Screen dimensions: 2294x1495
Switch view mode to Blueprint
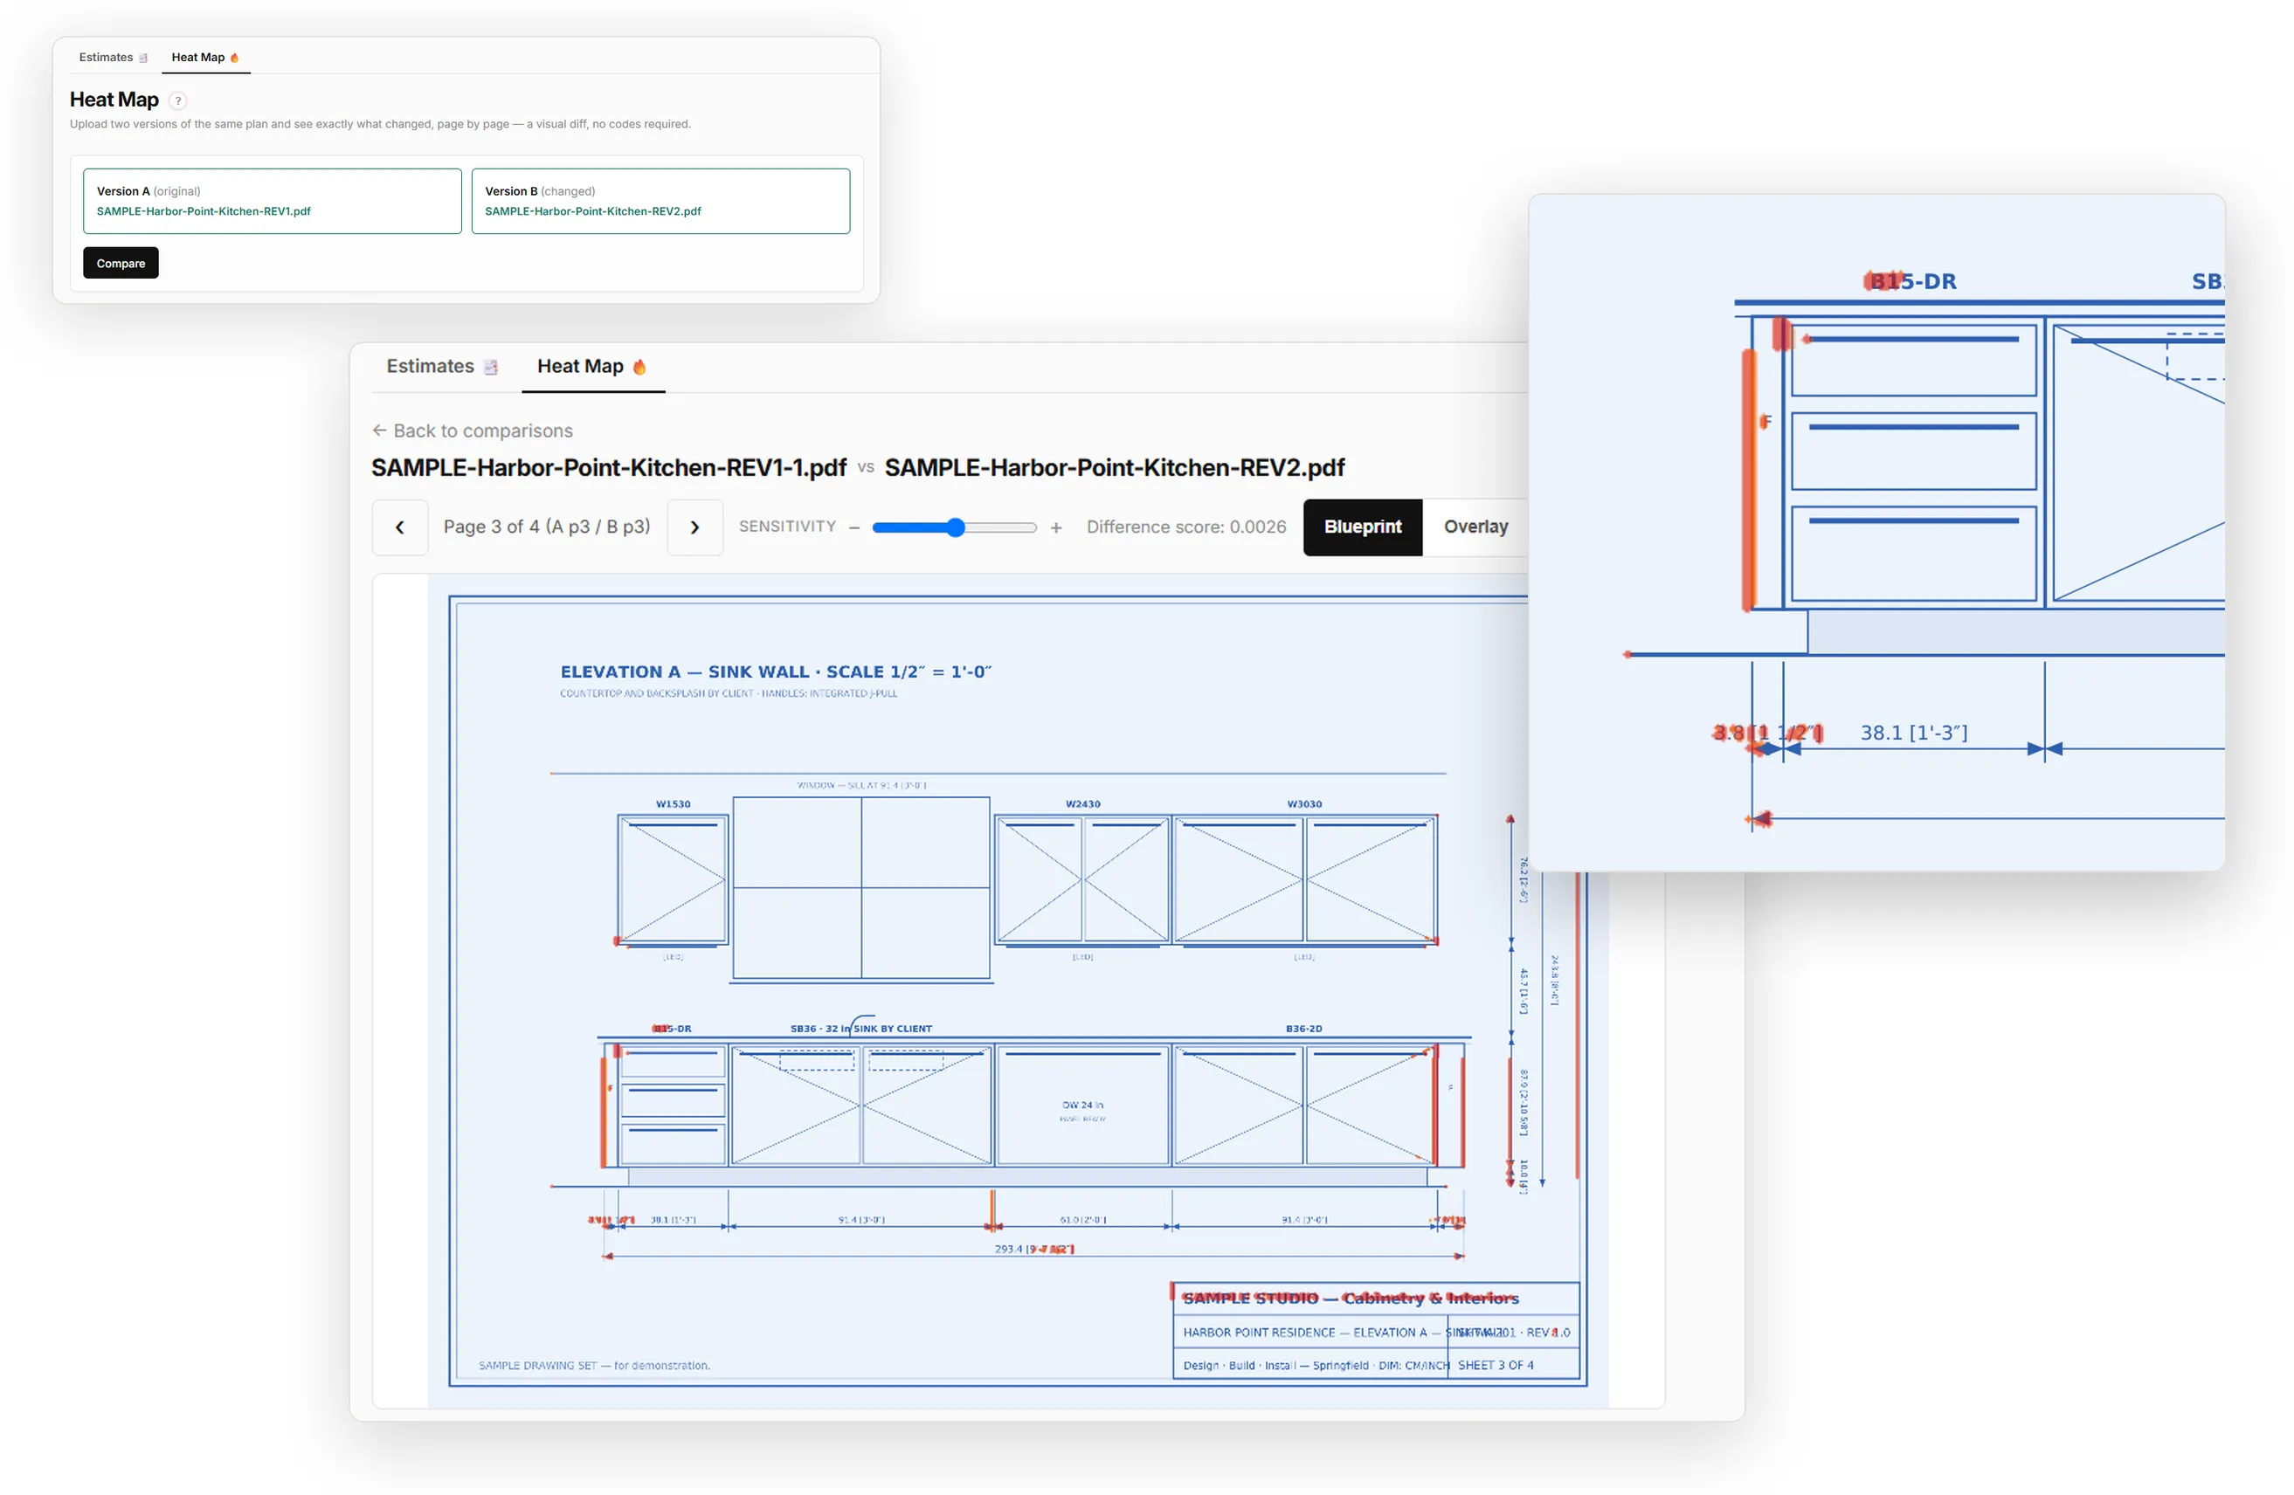pyautogui.click(x=1363, y=527)
